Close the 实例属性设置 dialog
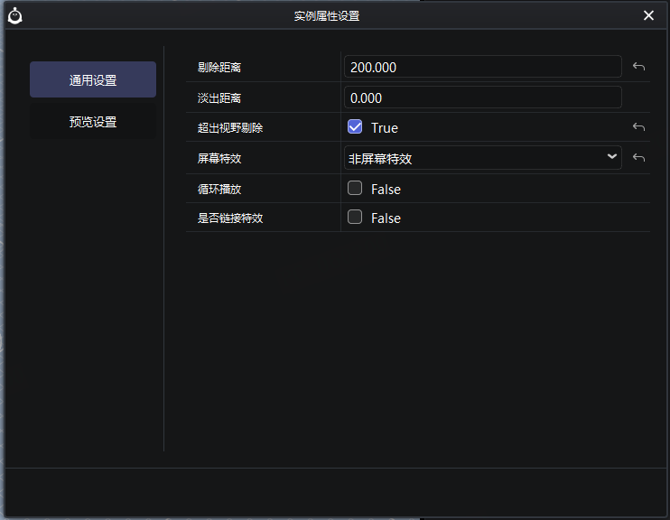The width and height of the screenshot is (670, 520). 648,15
